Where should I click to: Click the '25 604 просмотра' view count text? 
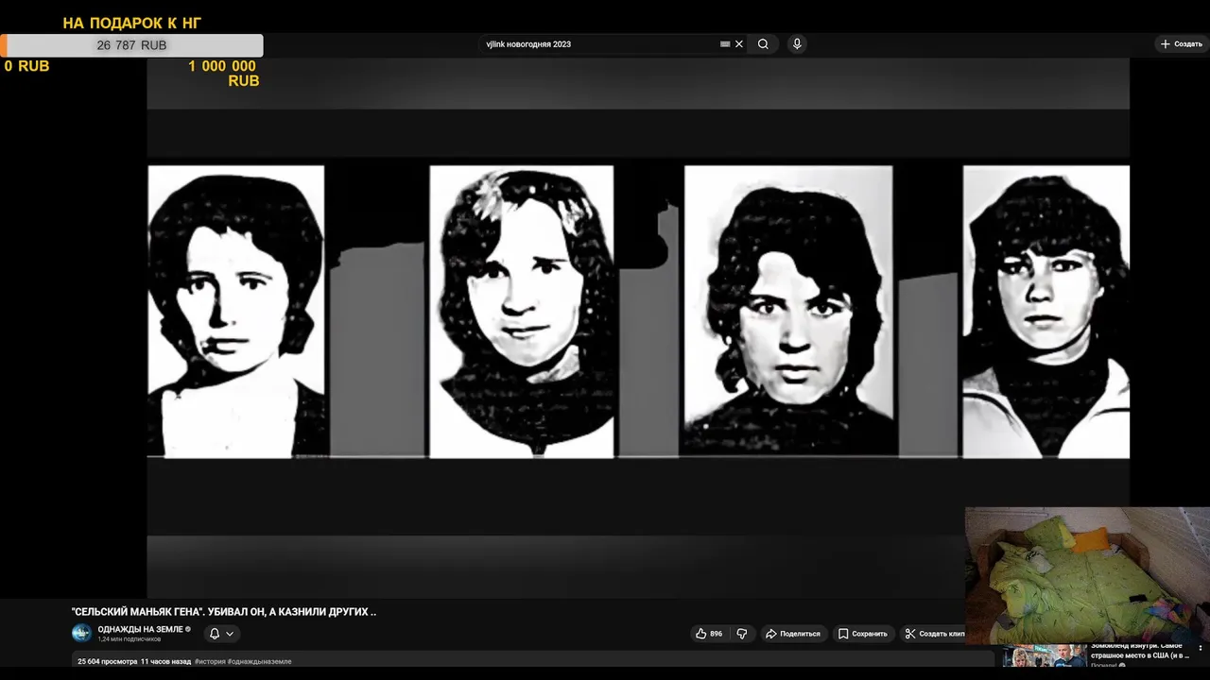click(x=107, y=662)
